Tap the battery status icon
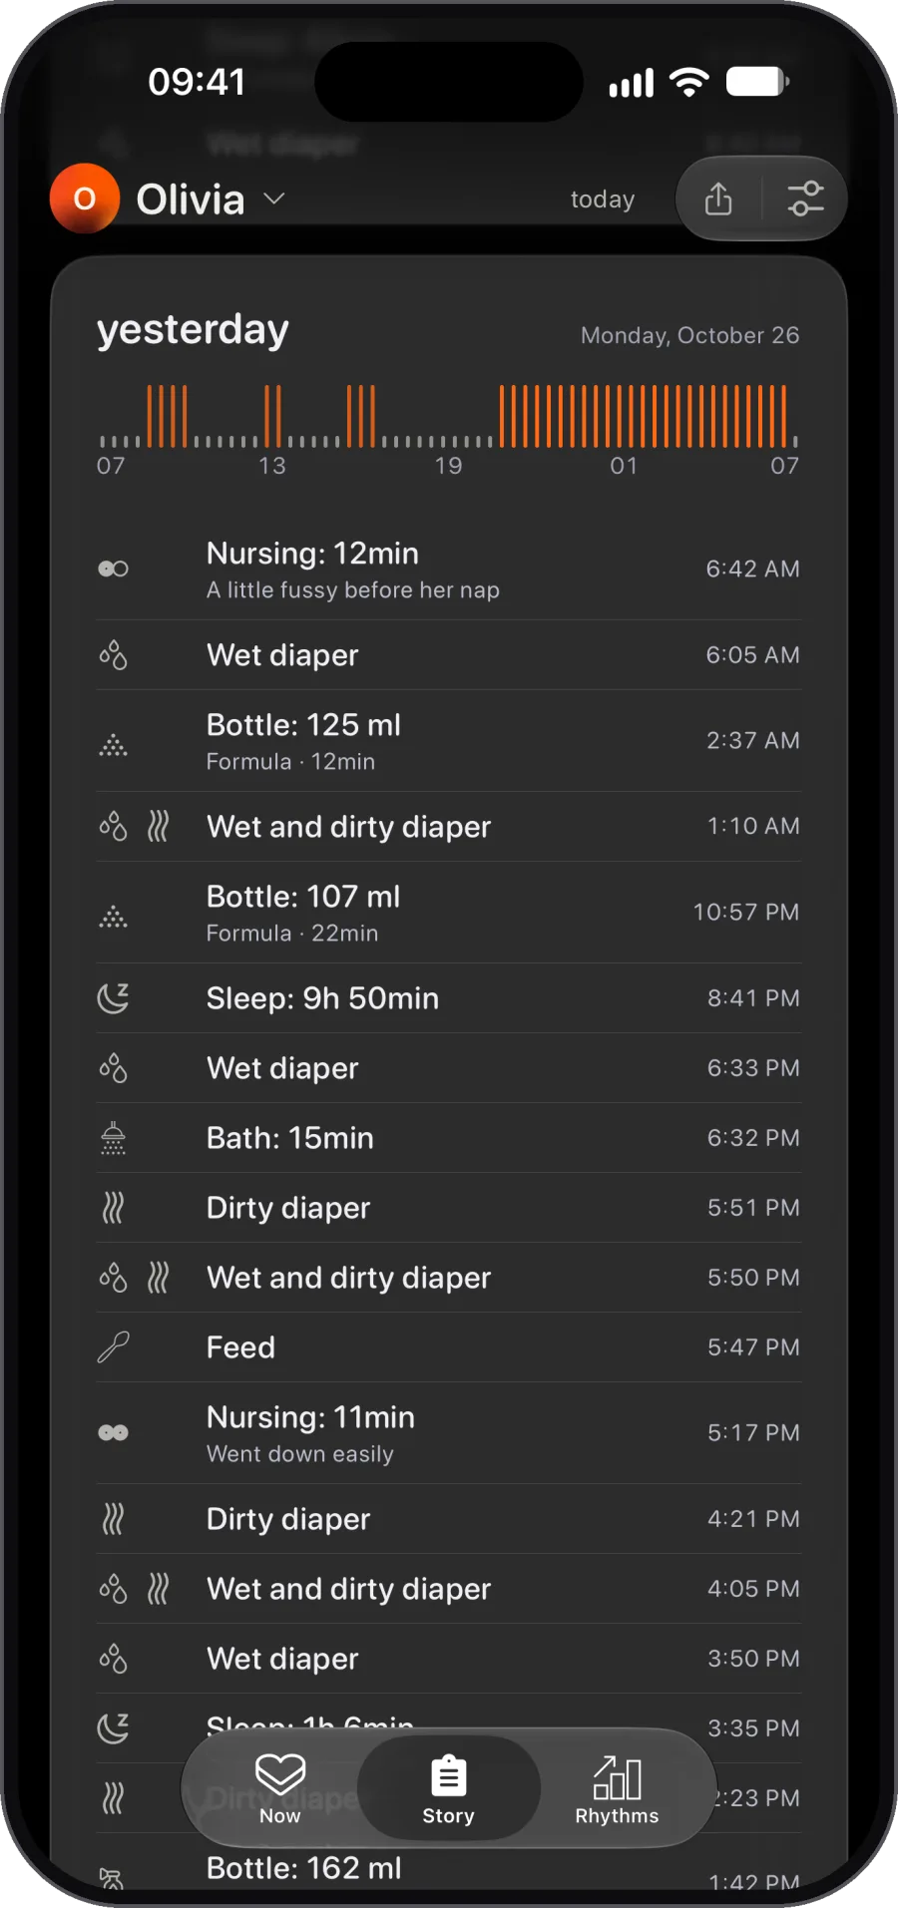Viewport: 898px width, 1908px height. click(x=757, y=82)
